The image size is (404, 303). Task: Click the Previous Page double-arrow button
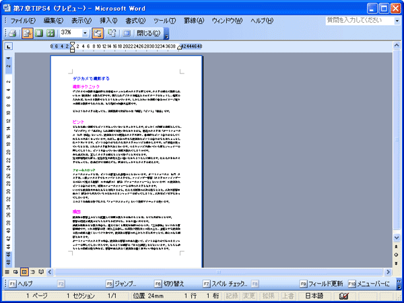(x=397, y=246)
